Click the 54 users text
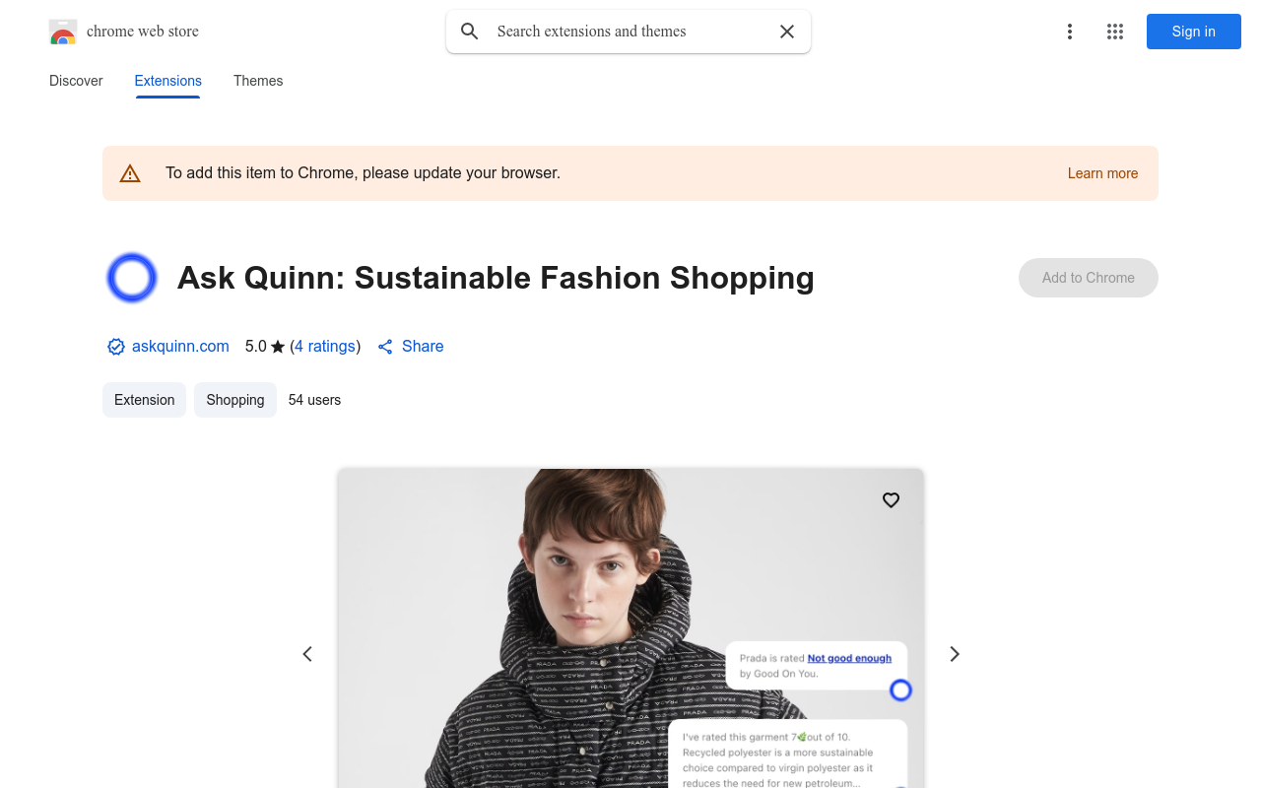 (314, 400)
